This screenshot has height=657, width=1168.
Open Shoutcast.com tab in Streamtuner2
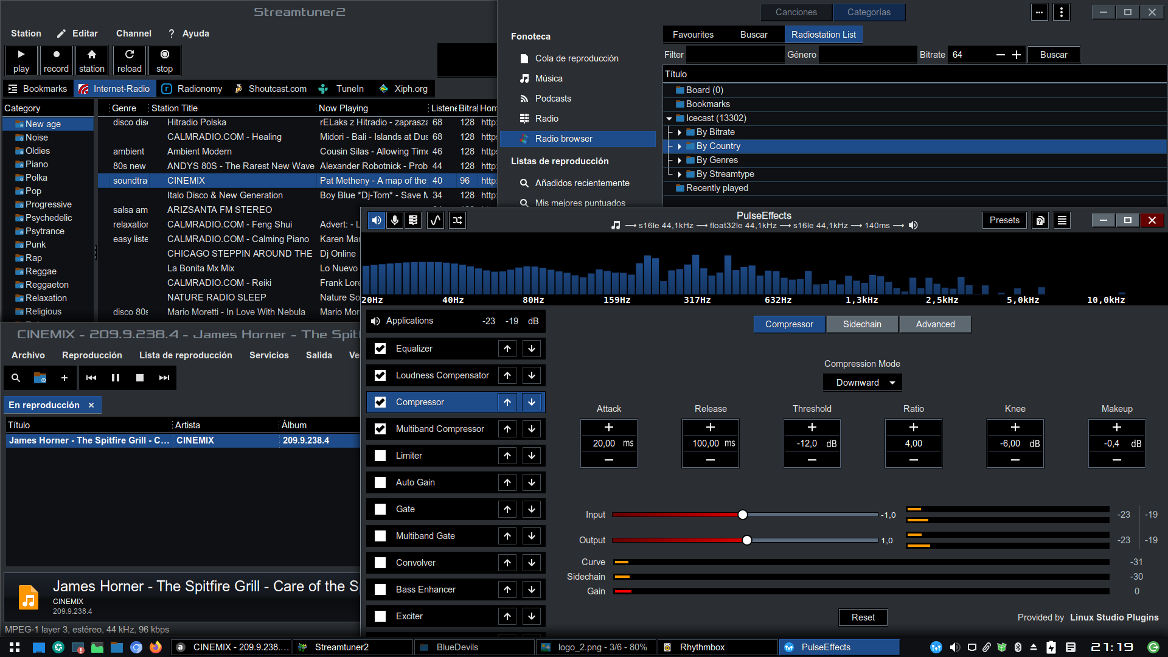(271, 89)
